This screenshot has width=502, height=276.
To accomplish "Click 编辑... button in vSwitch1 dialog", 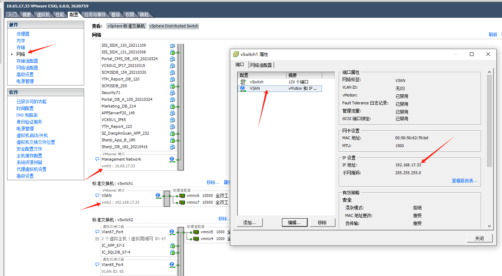I will pyautogui.click(x=294, y=223).
